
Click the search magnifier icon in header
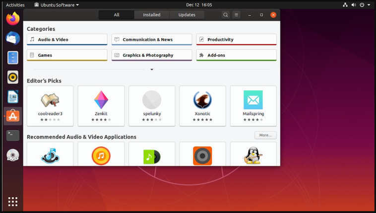tap(226, 15)
